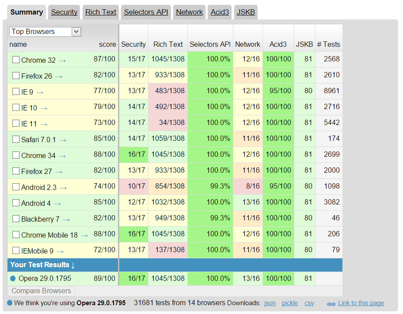The width and height of the screenshot is (403, 314).
Task: Click the blue dot beside Opera 29.0.1795 row
Action: point(13,278)
